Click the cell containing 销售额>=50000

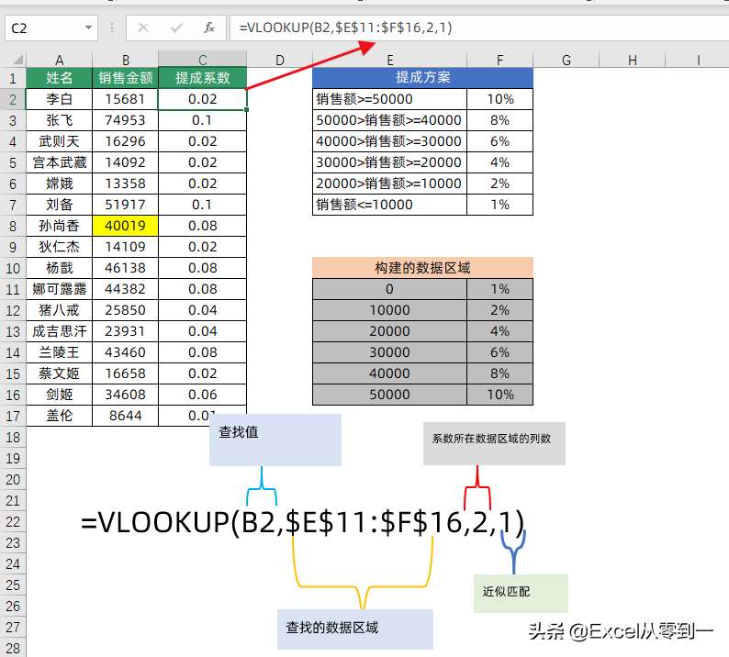(389, 99)
